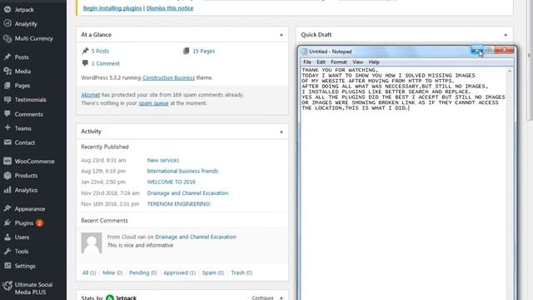Open the Akismet link

tap(91, 94)
